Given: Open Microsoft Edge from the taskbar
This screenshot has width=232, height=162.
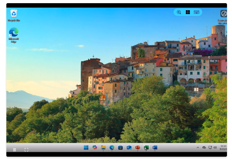Looking at the screenshot, I should point(112,147).
